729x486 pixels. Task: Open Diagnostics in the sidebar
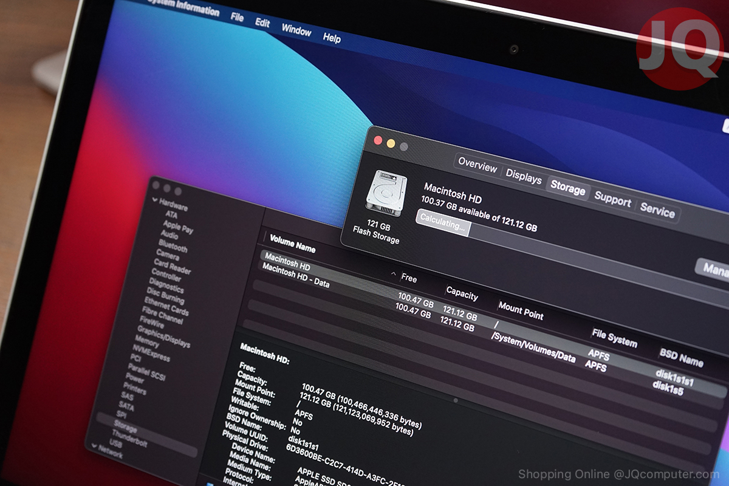[166, 286]
